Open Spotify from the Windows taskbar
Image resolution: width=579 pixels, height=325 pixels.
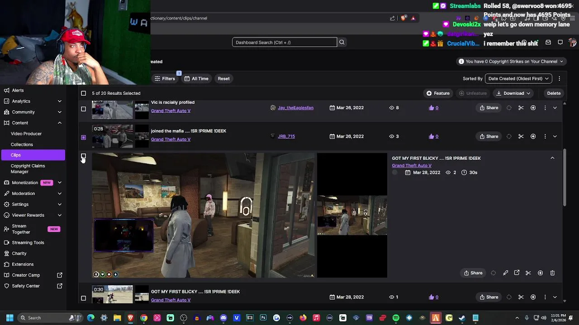[396, 318]
